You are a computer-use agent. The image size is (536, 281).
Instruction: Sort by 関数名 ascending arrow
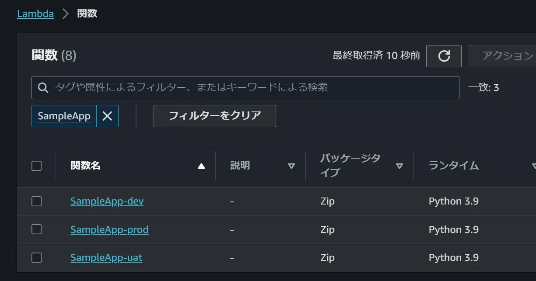(x=201, y=166)
